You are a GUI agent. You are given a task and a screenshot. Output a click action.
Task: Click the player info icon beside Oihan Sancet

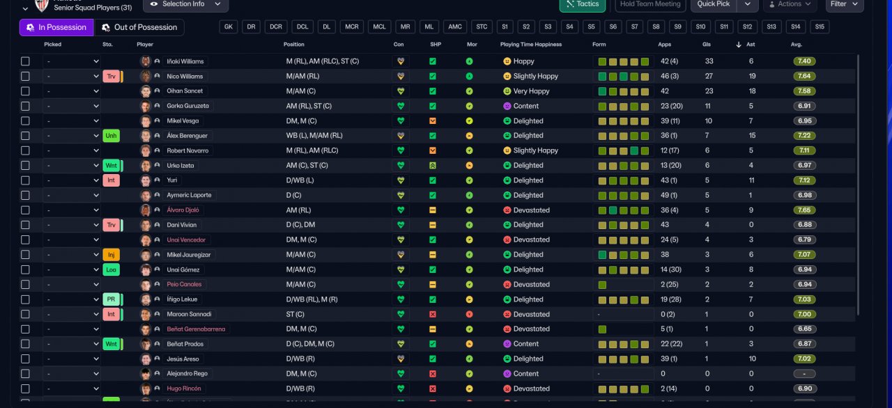point(157,91)
